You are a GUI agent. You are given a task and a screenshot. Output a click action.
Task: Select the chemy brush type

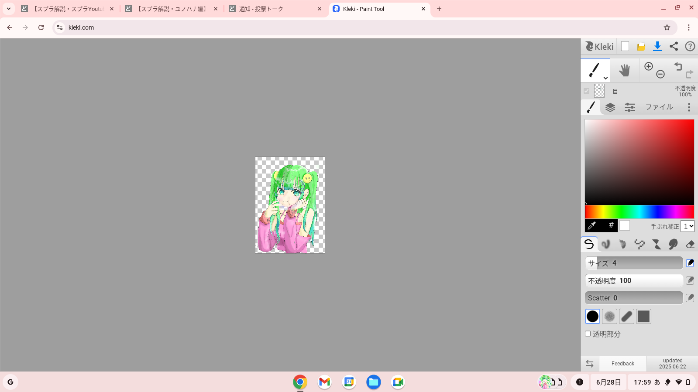tap(656, 244)
